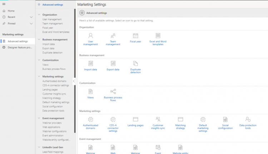Open the Landing pages icon
This screenshot has height=154, width=268.
click(135, 119)
